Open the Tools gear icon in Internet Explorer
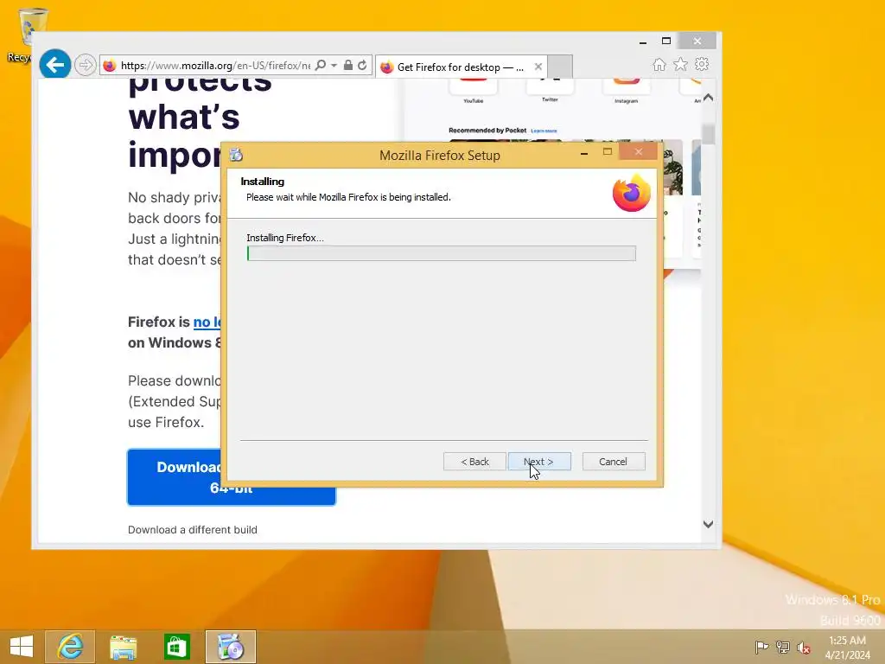This screenshot has width=885, height=664. [702, 64]
